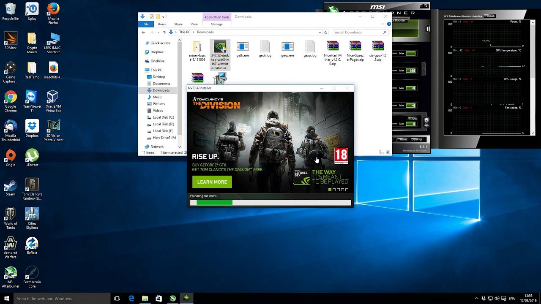This screenshot has height=304, width=541.
Task: Open the recent locations dropdown arrow
Action: tap(158, 32)
